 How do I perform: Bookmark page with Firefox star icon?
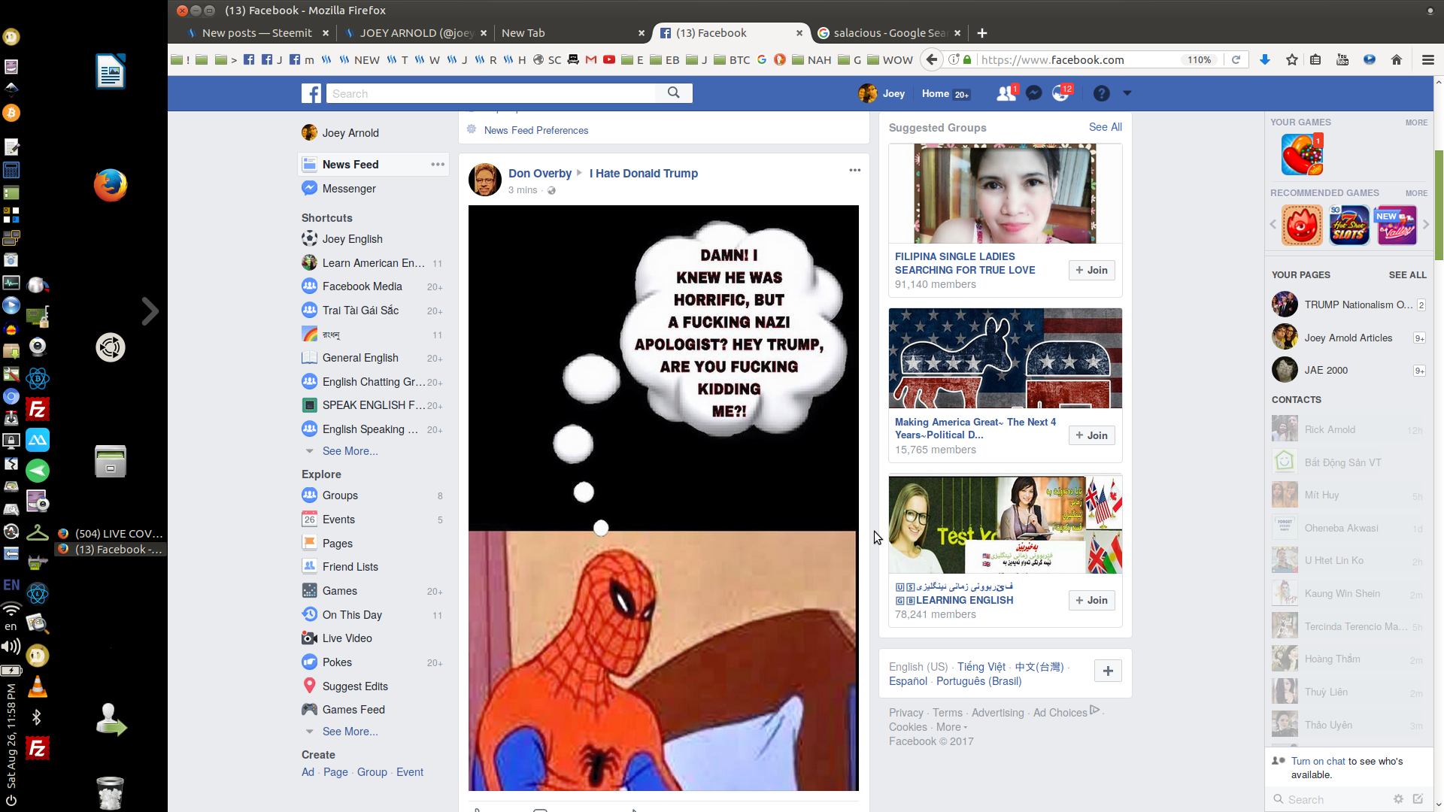[1292, 59]
